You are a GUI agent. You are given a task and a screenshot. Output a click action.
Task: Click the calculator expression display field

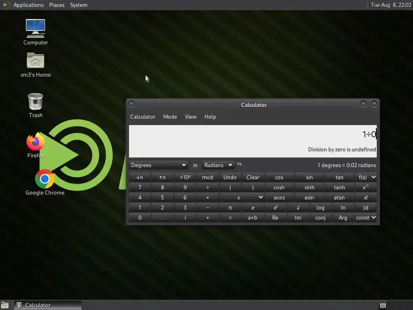coord(253,141)
